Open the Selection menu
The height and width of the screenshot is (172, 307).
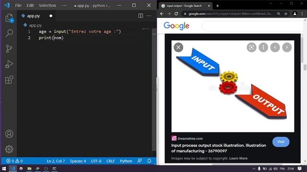point(47,5)
